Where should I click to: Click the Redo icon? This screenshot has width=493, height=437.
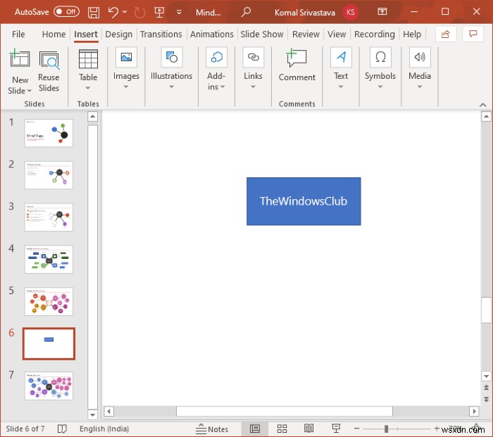point(139,13)
